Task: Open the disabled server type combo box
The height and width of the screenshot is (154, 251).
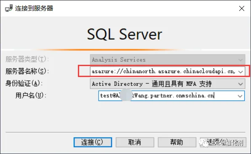Action: [x=168, y=59]
